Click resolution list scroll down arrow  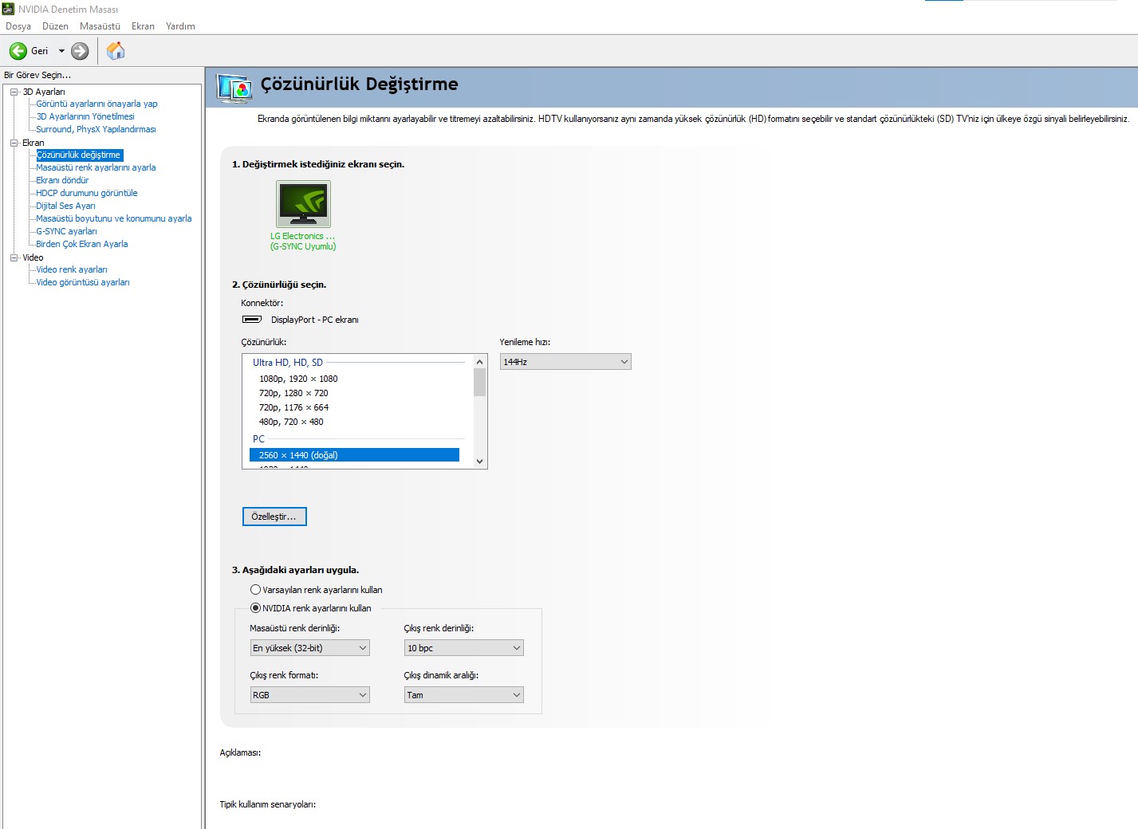tap(479, 461)
